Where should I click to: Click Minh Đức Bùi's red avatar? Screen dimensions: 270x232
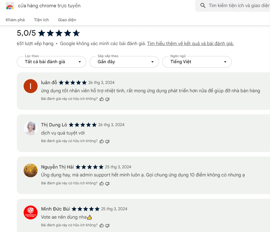[x=30, y=212]
